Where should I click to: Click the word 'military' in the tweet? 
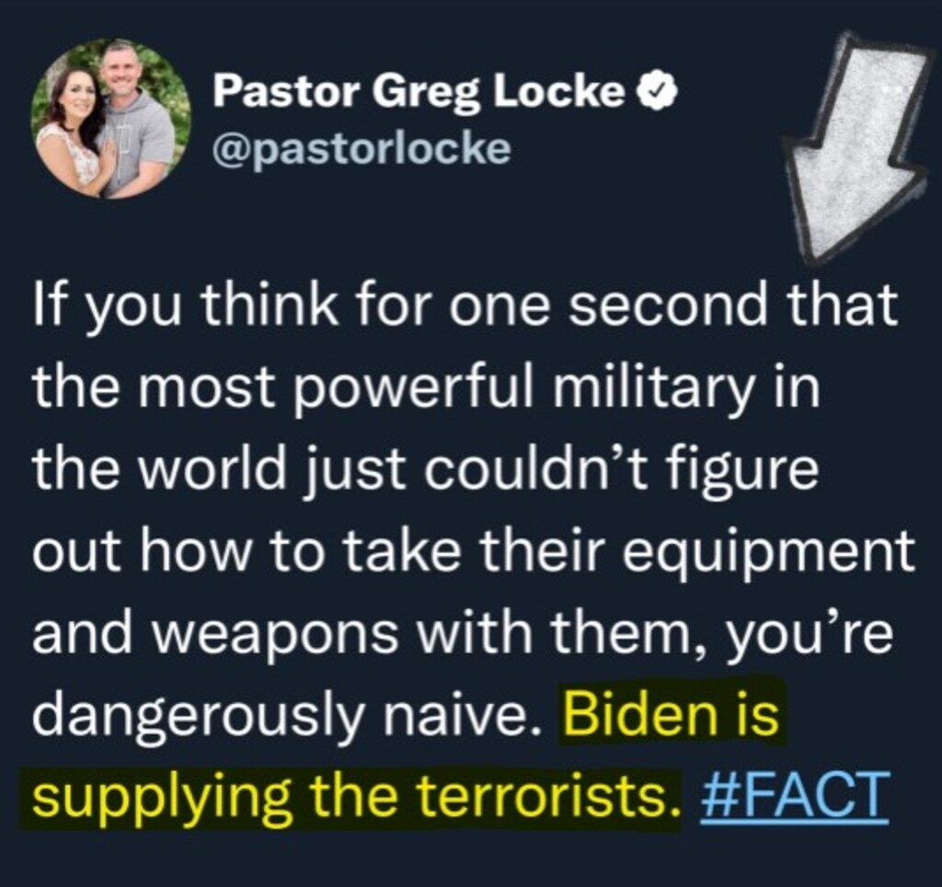point(653,388)
